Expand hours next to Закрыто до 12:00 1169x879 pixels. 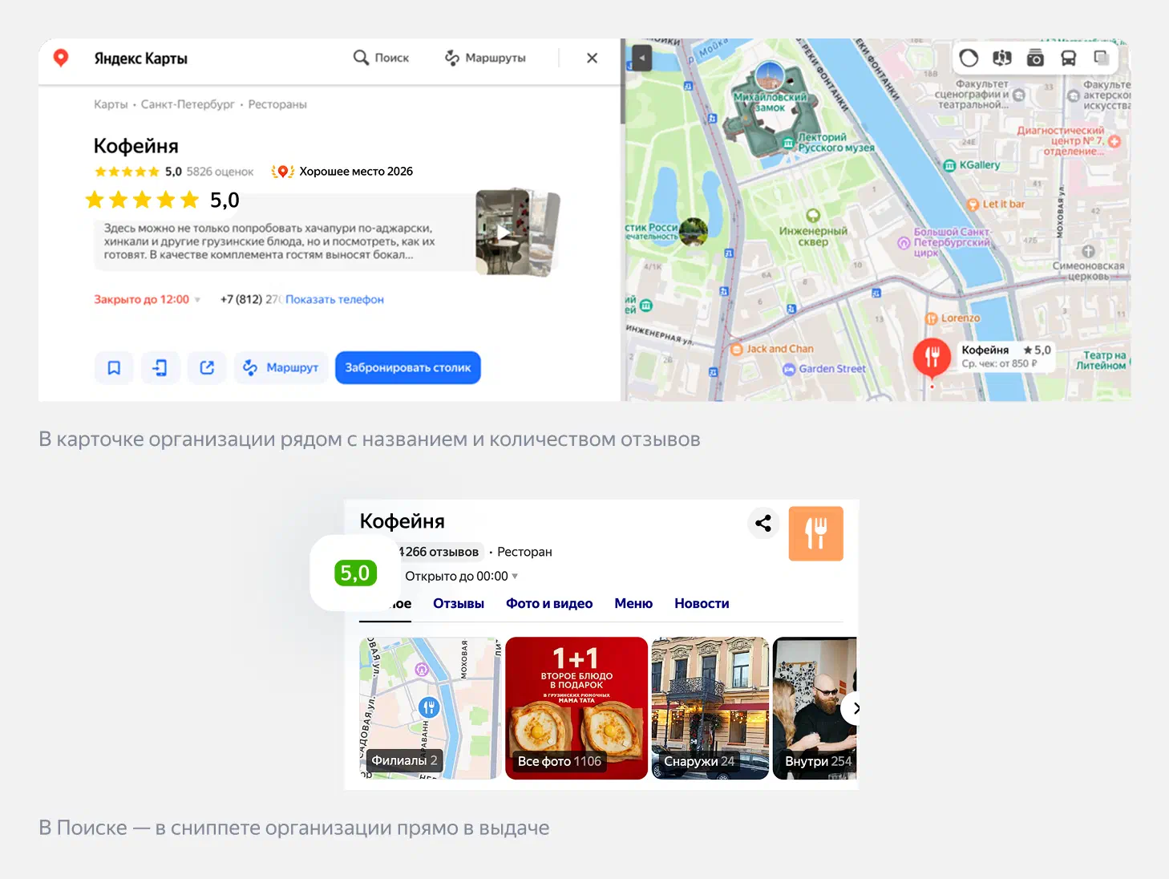coord(197,300)
